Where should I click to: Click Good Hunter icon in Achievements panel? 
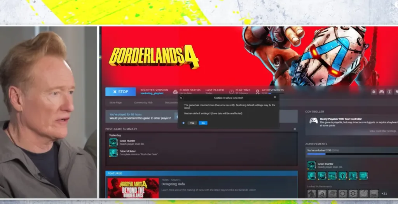pyautogui.click(x=311, y=165)
